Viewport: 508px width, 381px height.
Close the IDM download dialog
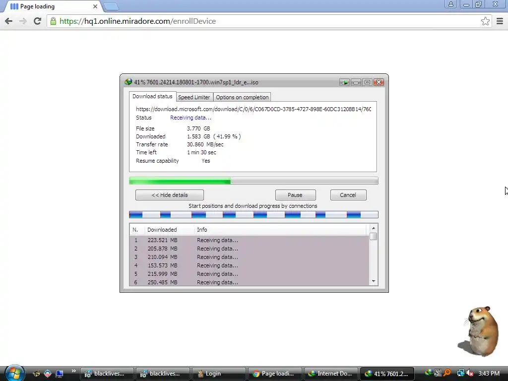[x=379, y=82]
